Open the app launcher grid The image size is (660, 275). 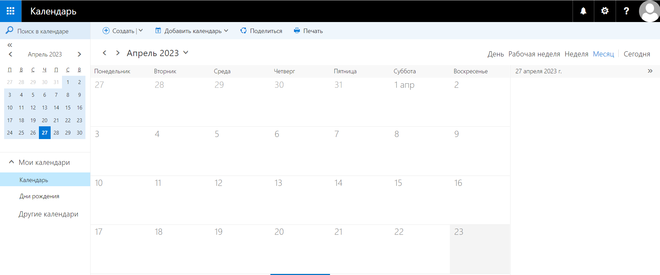click(11, 11)
